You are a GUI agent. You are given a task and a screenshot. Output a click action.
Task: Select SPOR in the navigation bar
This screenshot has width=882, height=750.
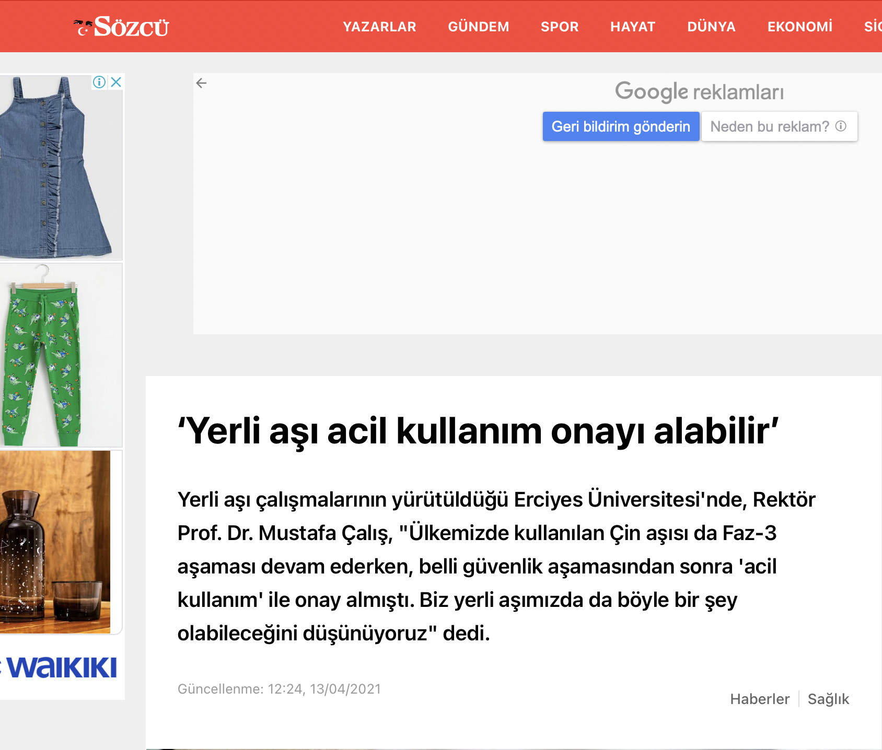coord(560,27)
